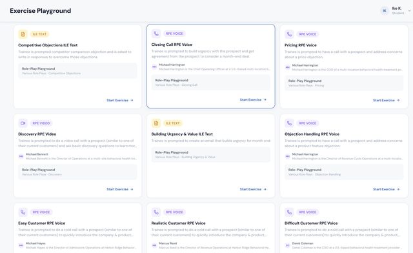Click Michael Bennett name on Discovery card

click(37, 154)
